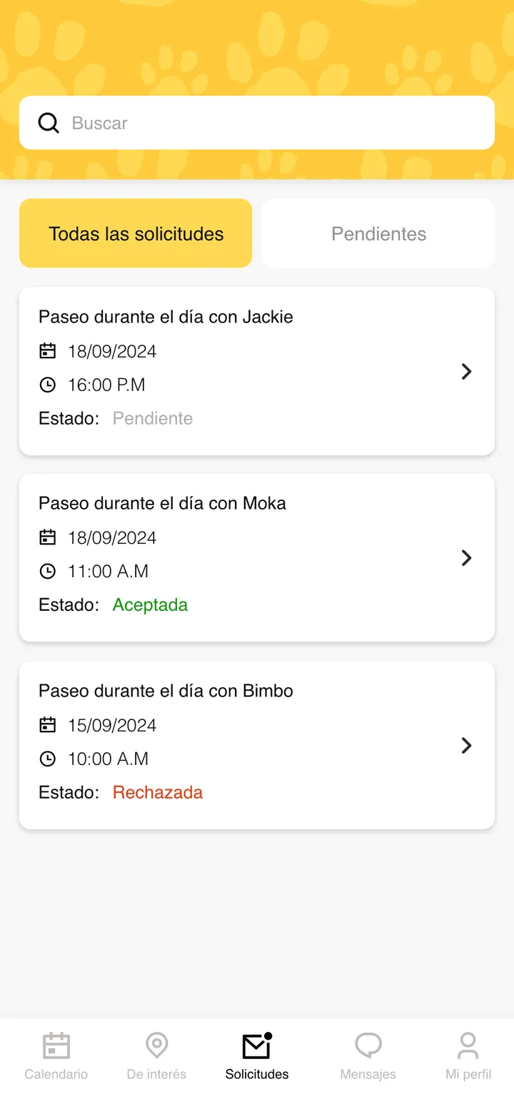Expand the Moka walk request chevron
The image size is (514, 1114).
466,557
